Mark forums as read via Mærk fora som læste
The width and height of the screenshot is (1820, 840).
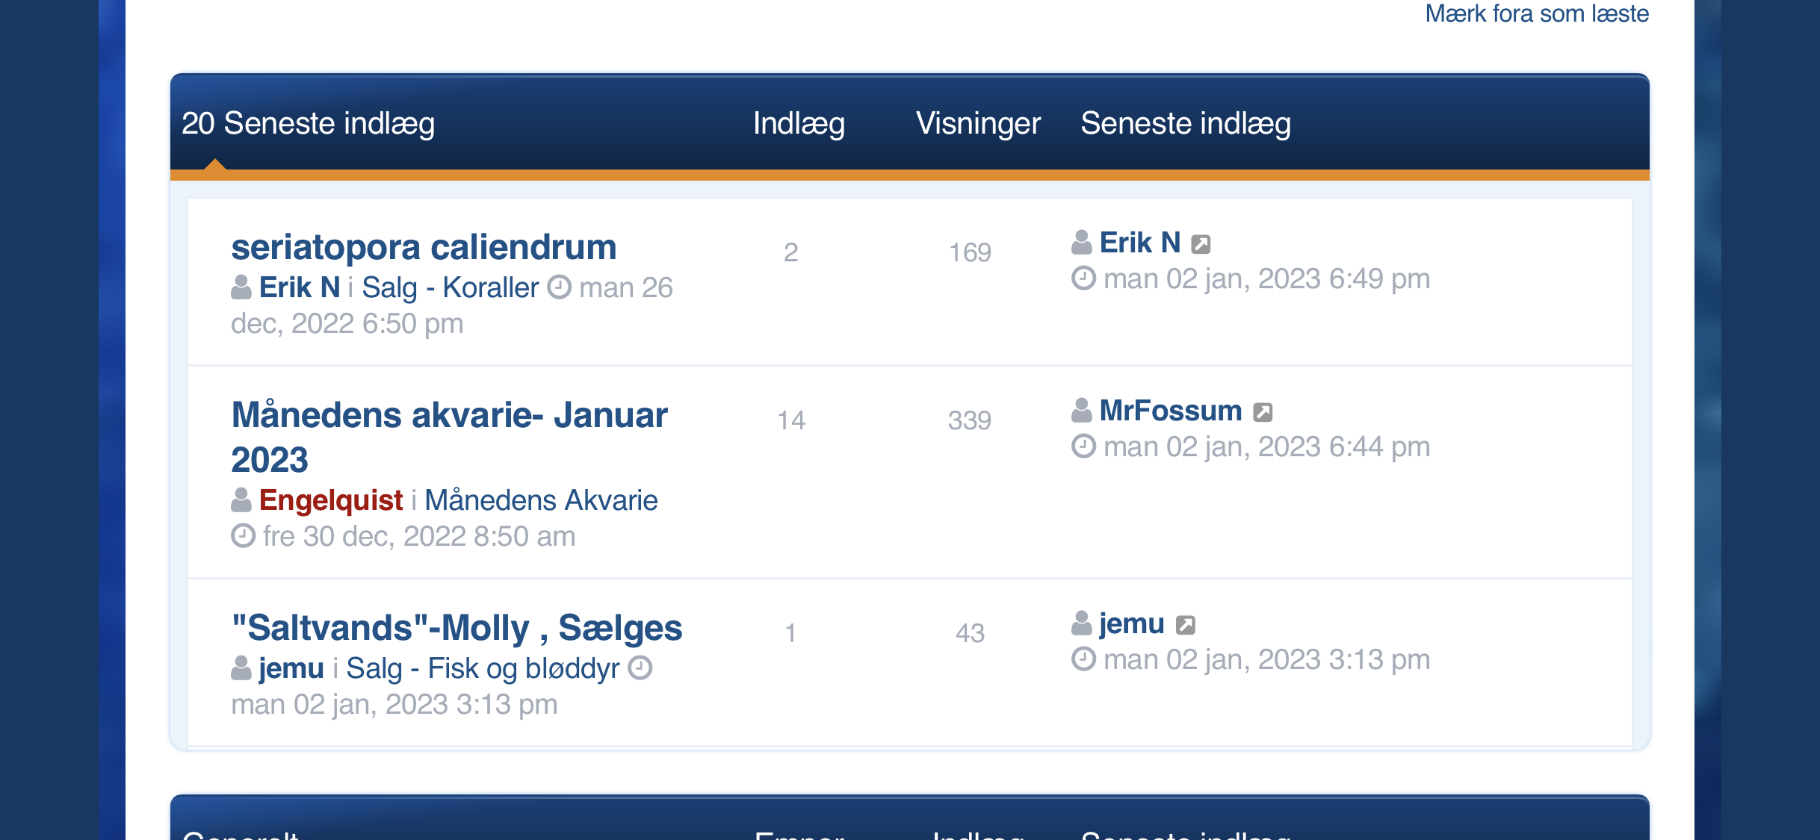[1536, 13]
